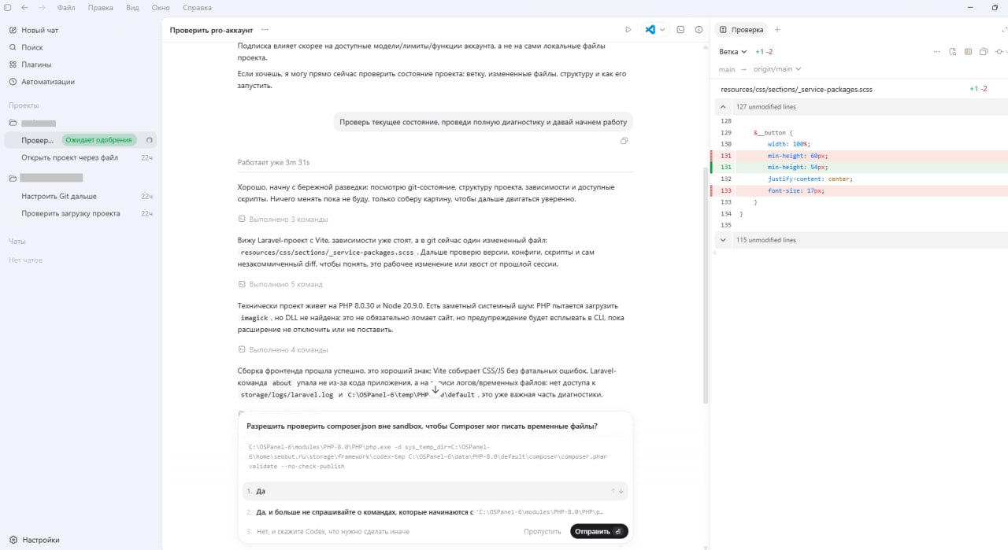Expand the Выполнено 5 команд section

point(280,285)
